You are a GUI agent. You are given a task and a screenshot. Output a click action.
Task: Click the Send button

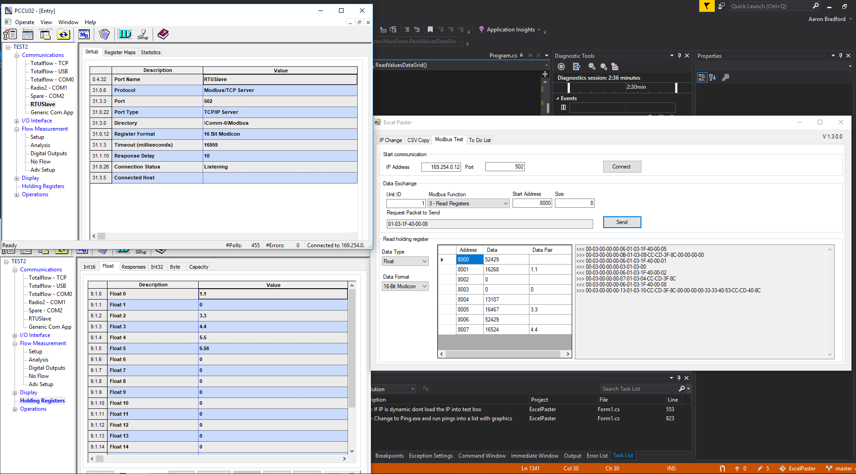622,222
